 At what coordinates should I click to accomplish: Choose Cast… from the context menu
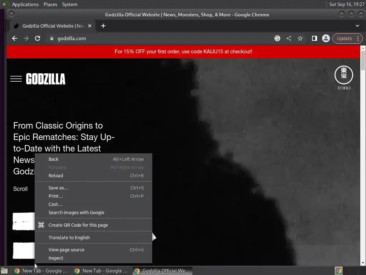click(x=93, y=204)
